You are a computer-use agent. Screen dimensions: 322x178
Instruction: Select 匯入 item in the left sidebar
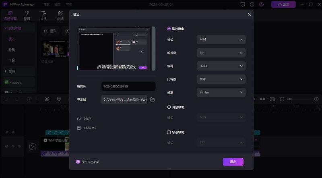pyautogui.click(x=12, y=39)
